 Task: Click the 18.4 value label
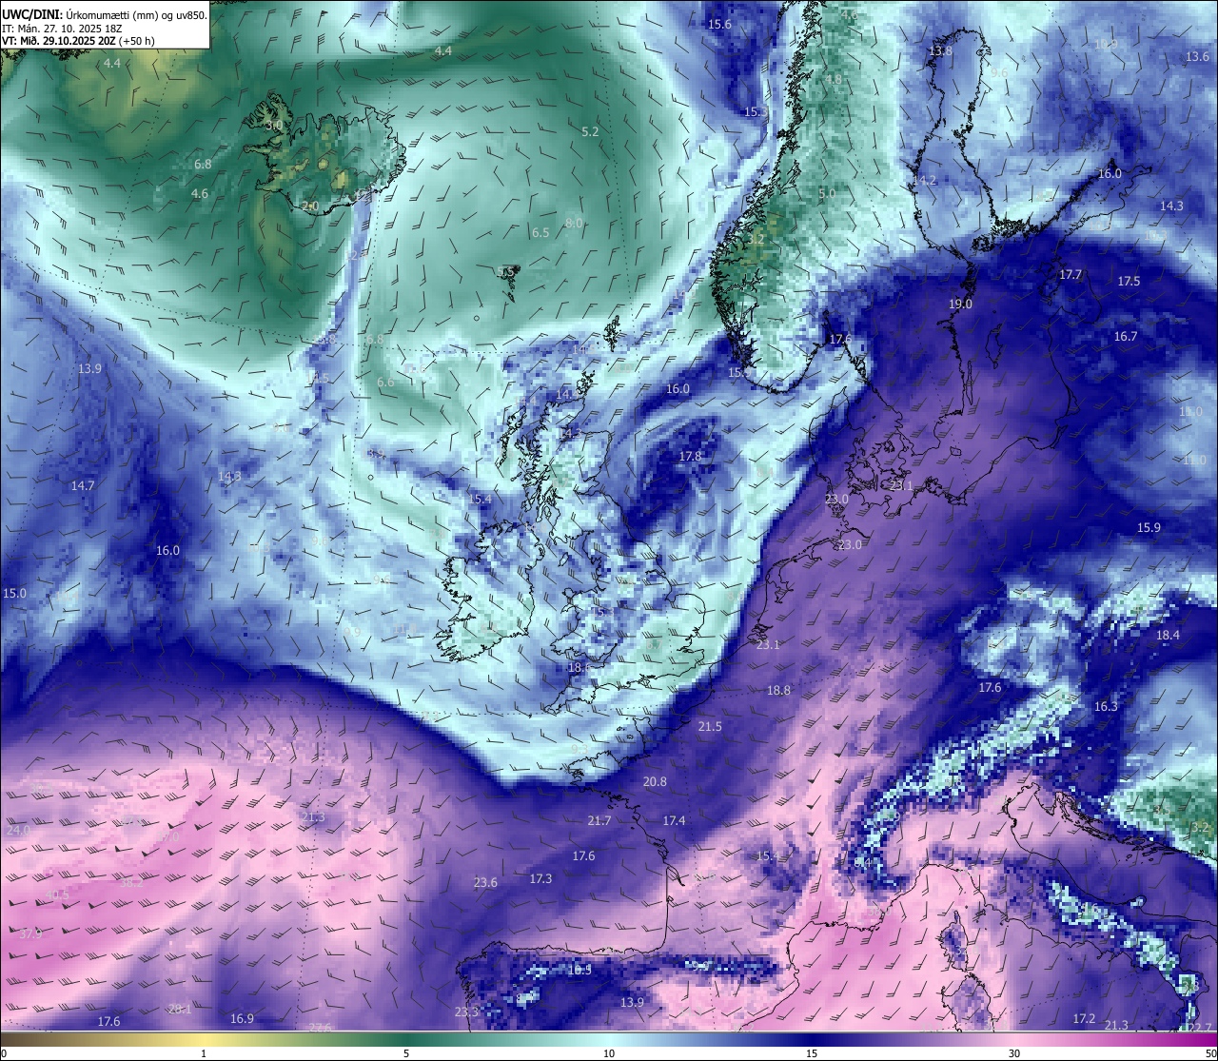(1168, 636)
